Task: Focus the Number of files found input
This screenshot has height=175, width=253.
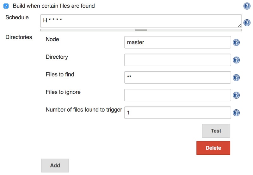Action: (x=177, y=113)
